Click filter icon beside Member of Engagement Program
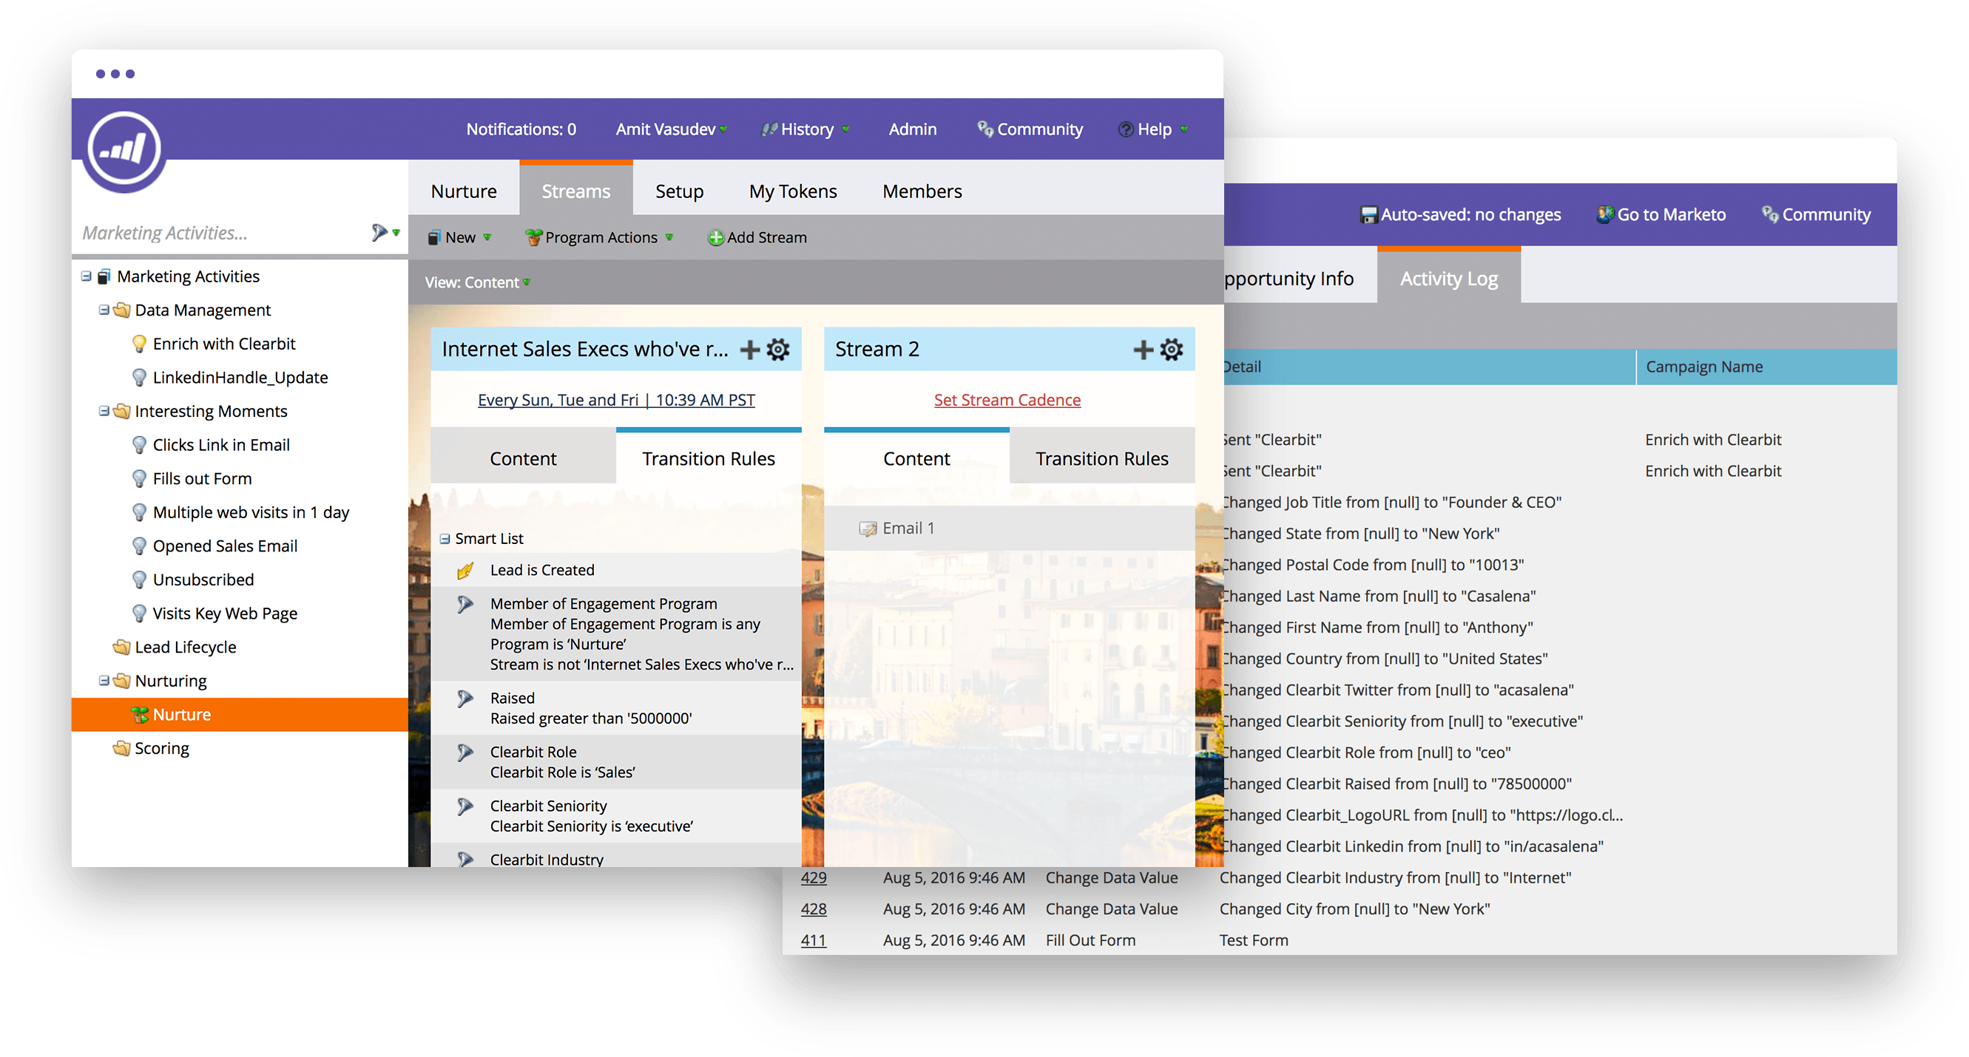Viewport: 1969px width, 1057px height. 465,605
